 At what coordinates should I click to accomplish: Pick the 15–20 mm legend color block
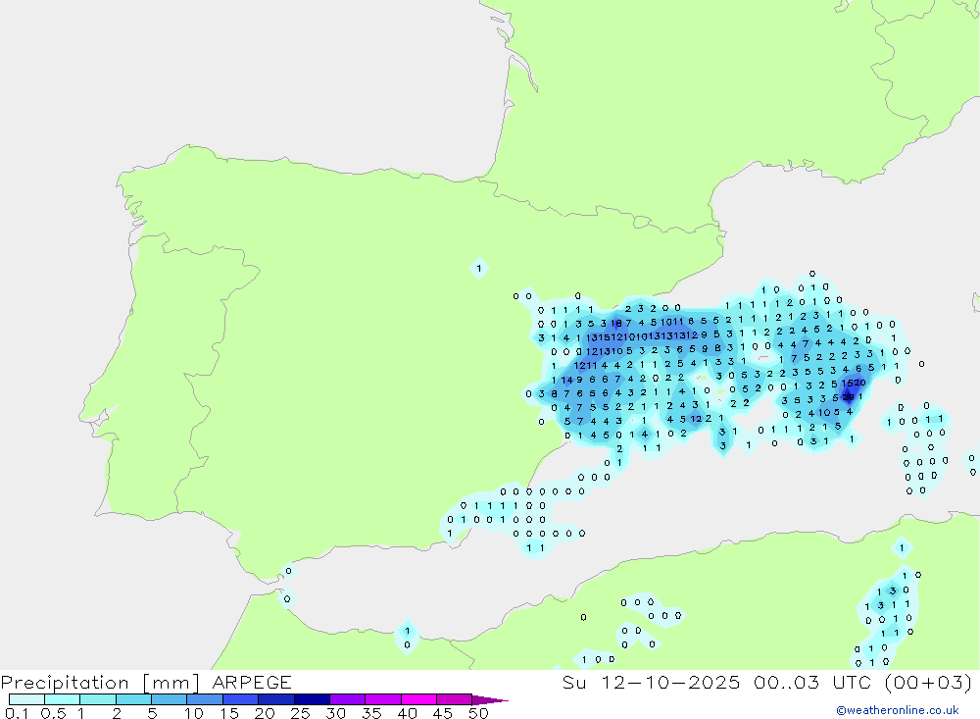(x=241, y=699)
